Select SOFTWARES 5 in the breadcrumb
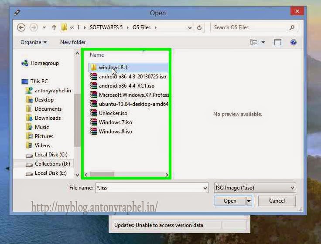Screen dimensions: 321x244 [106, 27]
